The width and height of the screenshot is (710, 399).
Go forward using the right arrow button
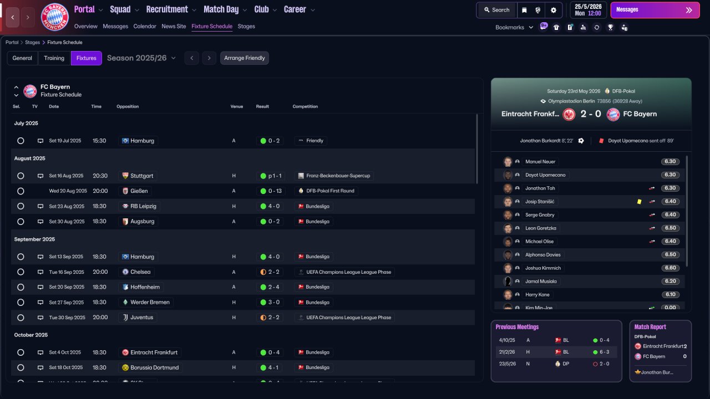point(28,17)
